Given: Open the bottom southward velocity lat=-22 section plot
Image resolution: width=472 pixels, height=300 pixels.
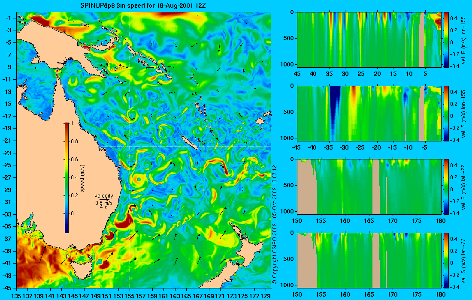Looking at the screenshot, I should coord(369,260).
